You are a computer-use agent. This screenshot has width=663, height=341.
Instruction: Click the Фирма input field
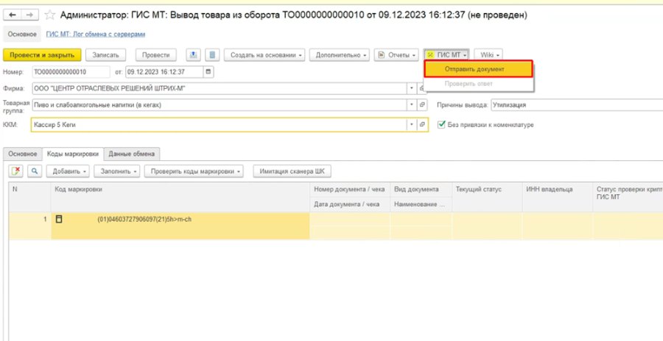(x=220, y=89)
